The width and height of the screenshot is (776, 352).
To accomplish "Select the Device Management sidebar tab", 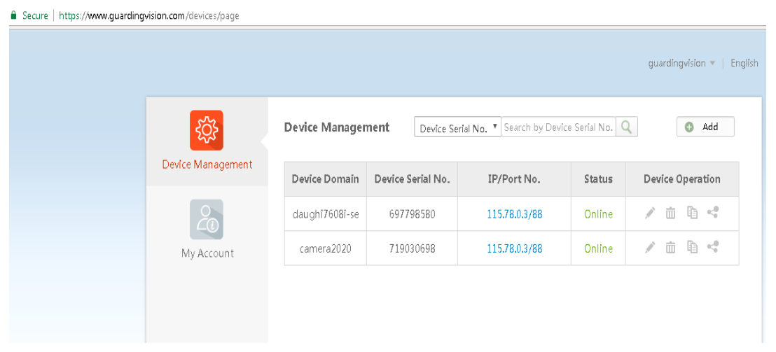I will point(207,164).
